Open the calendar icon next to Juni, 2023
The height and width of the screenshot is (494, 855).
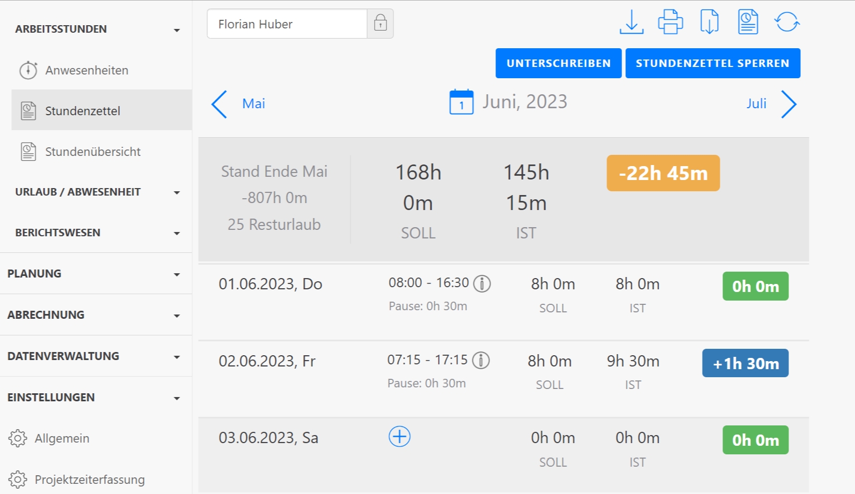461,102
